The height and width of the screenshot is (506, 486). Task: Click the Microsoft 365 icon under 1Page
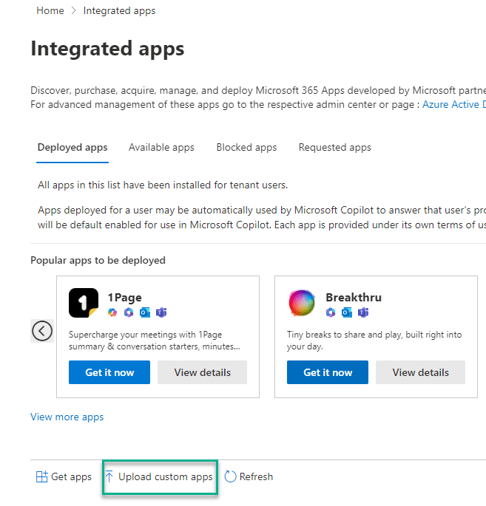tap(129, 312)
